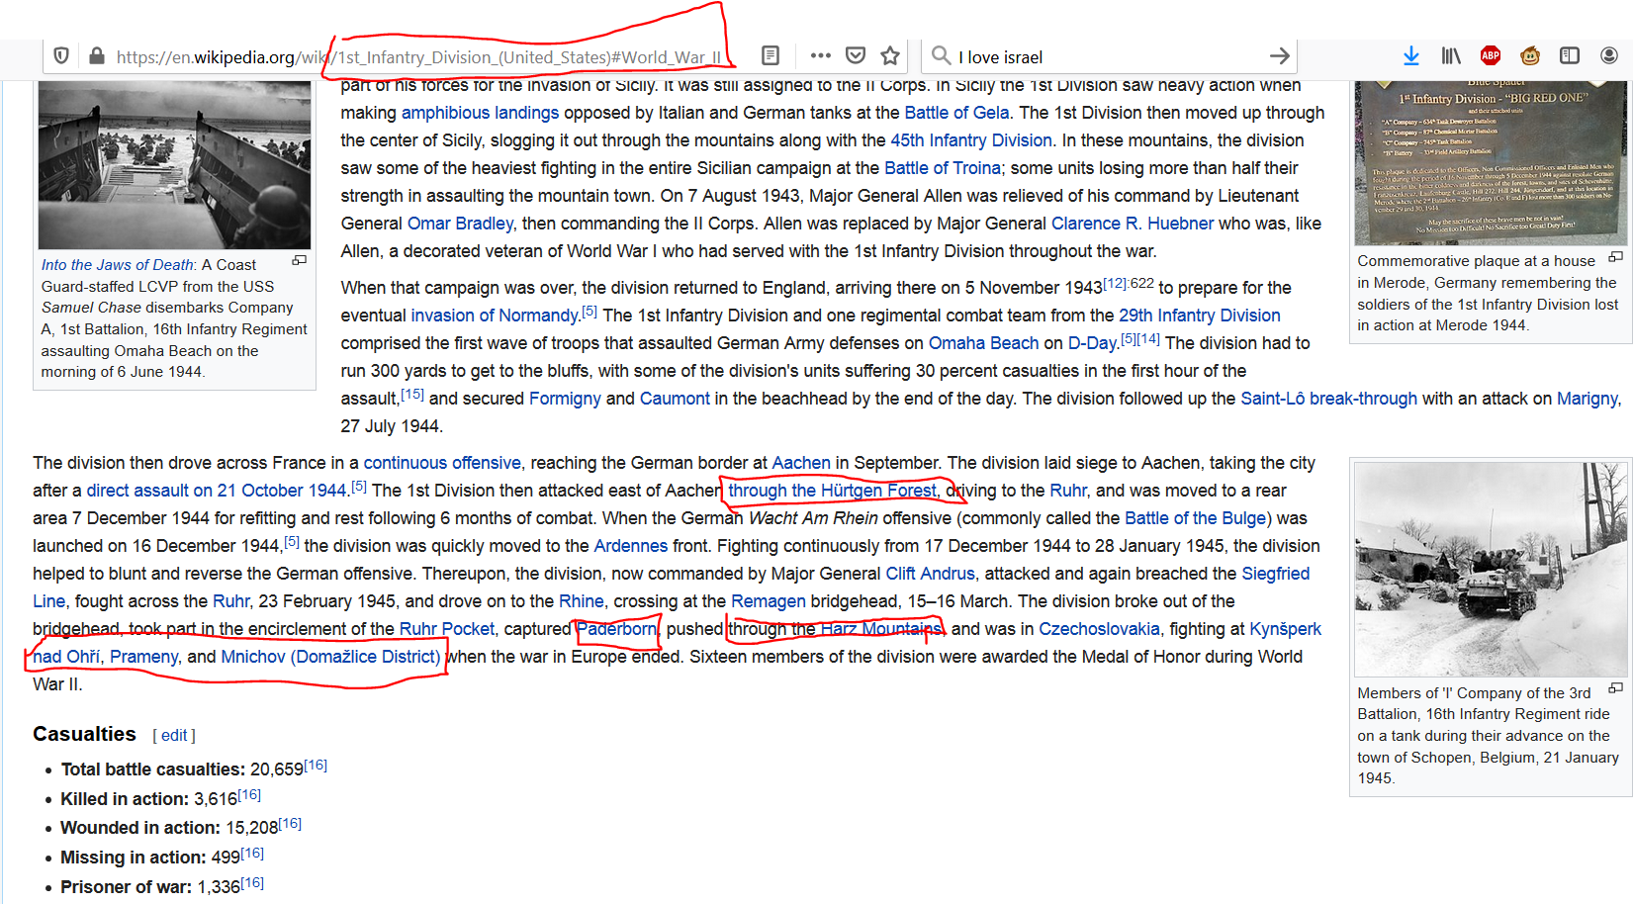This screenshot has width=1633, height=904.
Task: Click the search box containing 'I love israel'
Action: 1108,57
